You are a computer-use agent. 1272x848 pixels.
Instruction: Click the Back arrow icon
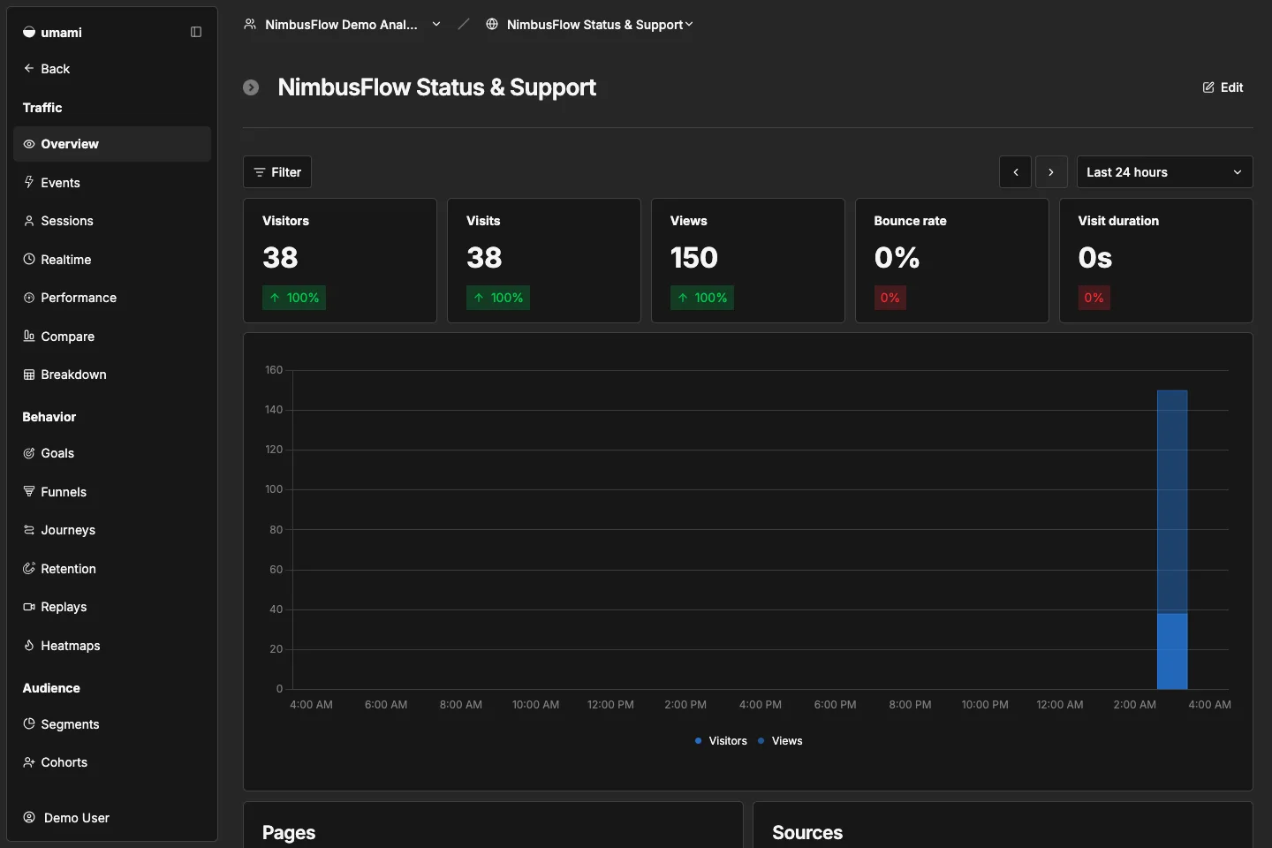click(29, 68)
